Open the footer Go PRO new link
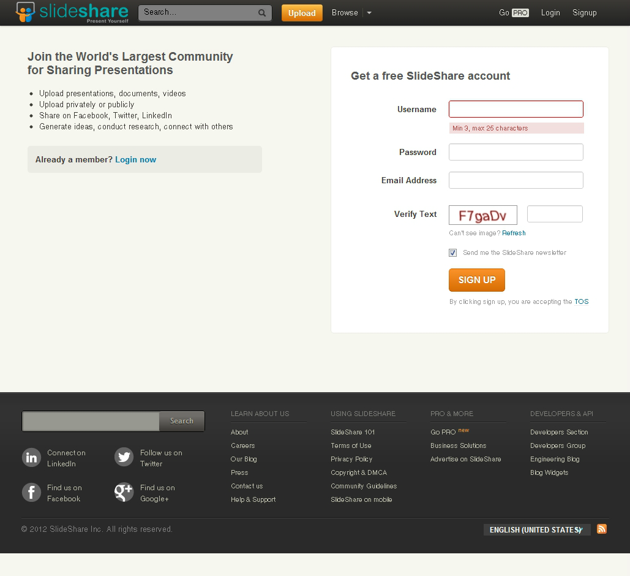 pos(449,431)
